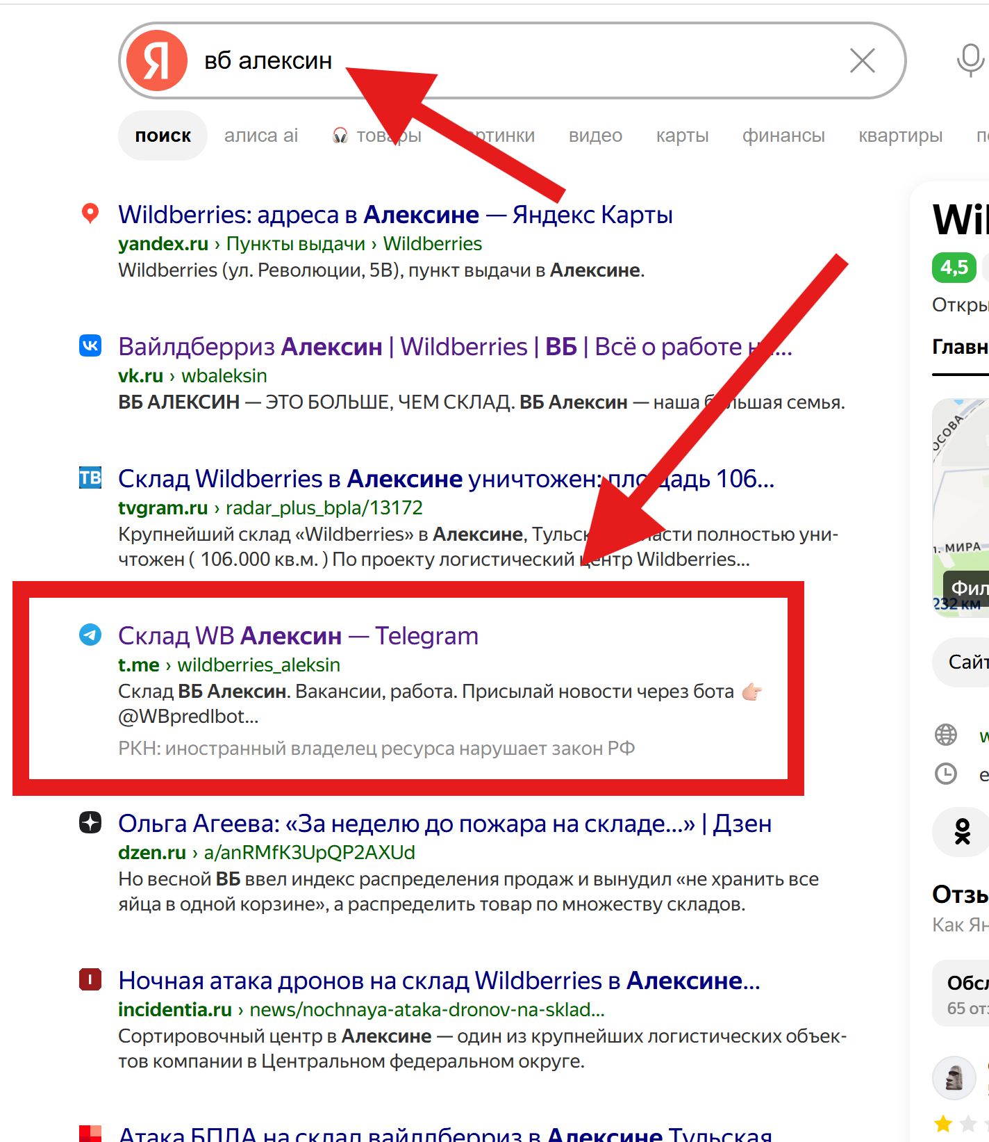
Task: Clear the search query with the X icon
Action: 863,60
